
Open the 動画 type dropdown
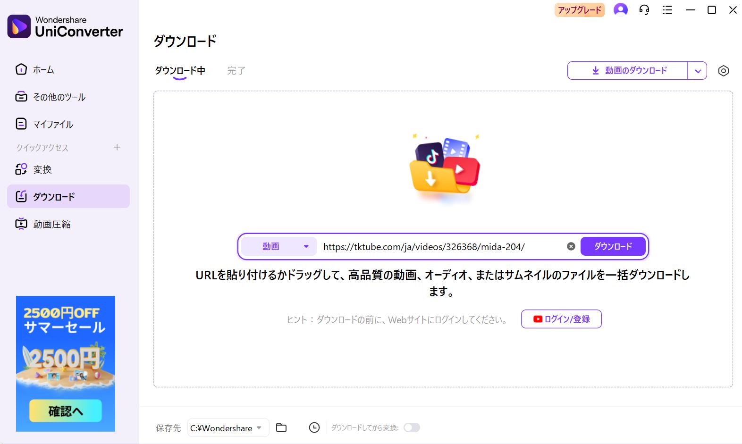(x=278, y=246)
